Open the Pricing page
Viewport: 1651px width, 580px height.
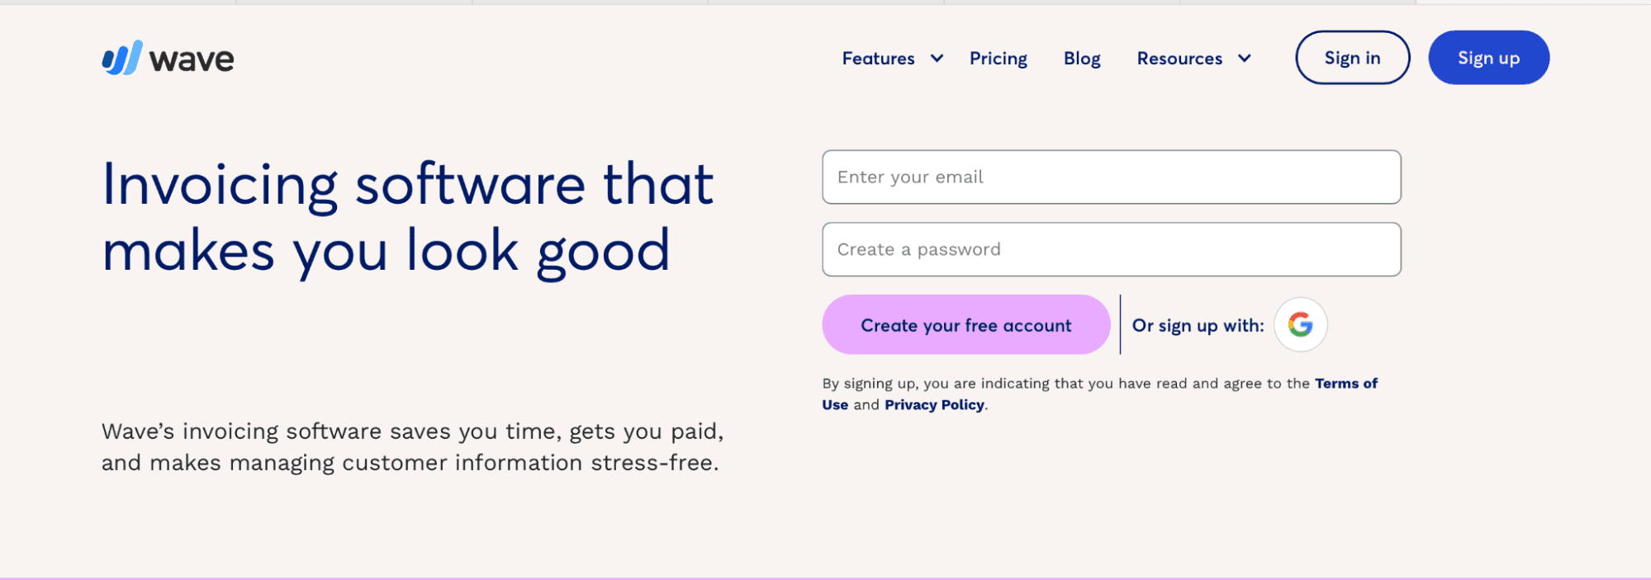click(x=998, y=59)
